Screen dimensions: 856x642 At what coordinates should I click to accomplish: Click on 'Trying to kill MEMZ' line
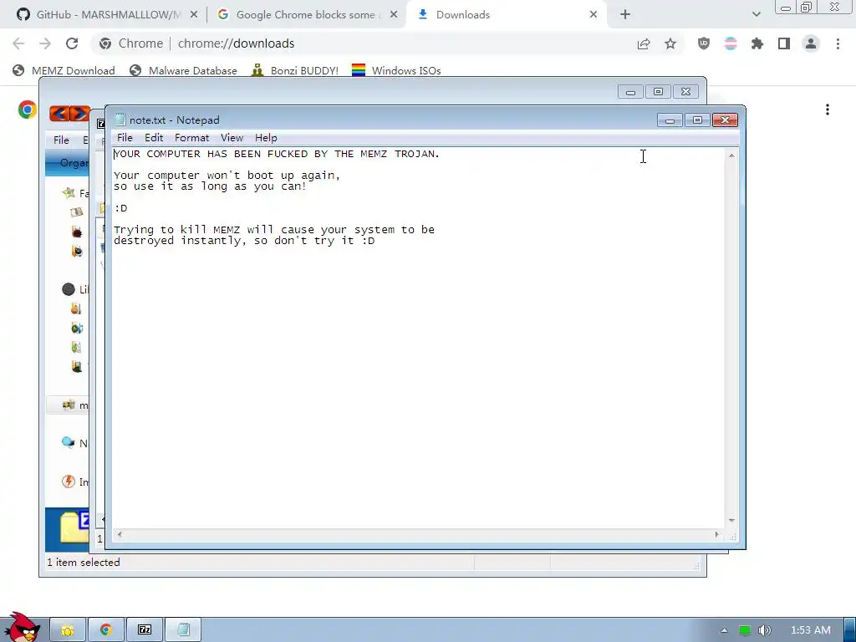point(274,230)
